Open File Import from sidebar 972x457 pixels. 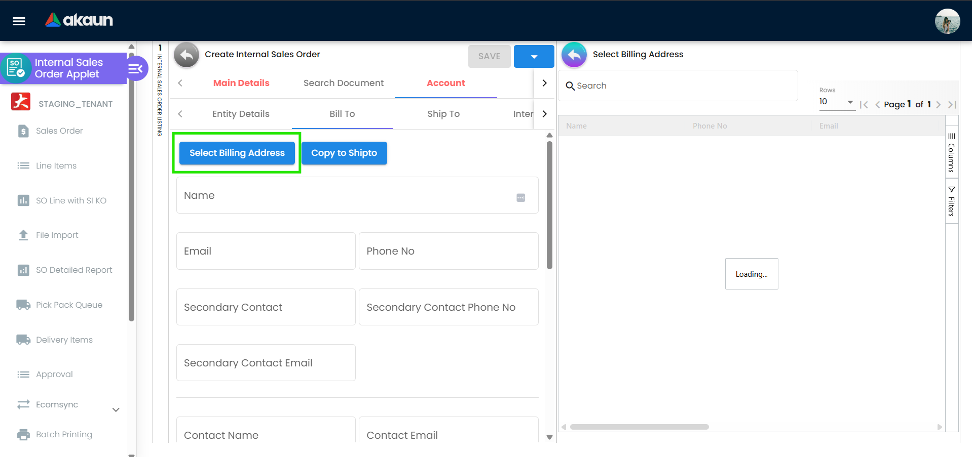(x=57, y=235)
